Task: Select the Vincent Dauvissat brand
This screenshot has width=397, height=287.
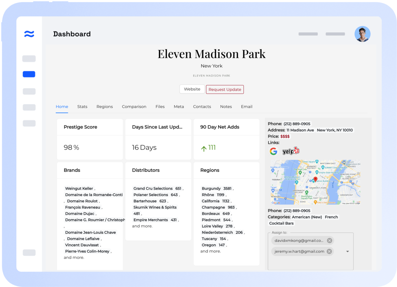Action: tap(82, 245)
